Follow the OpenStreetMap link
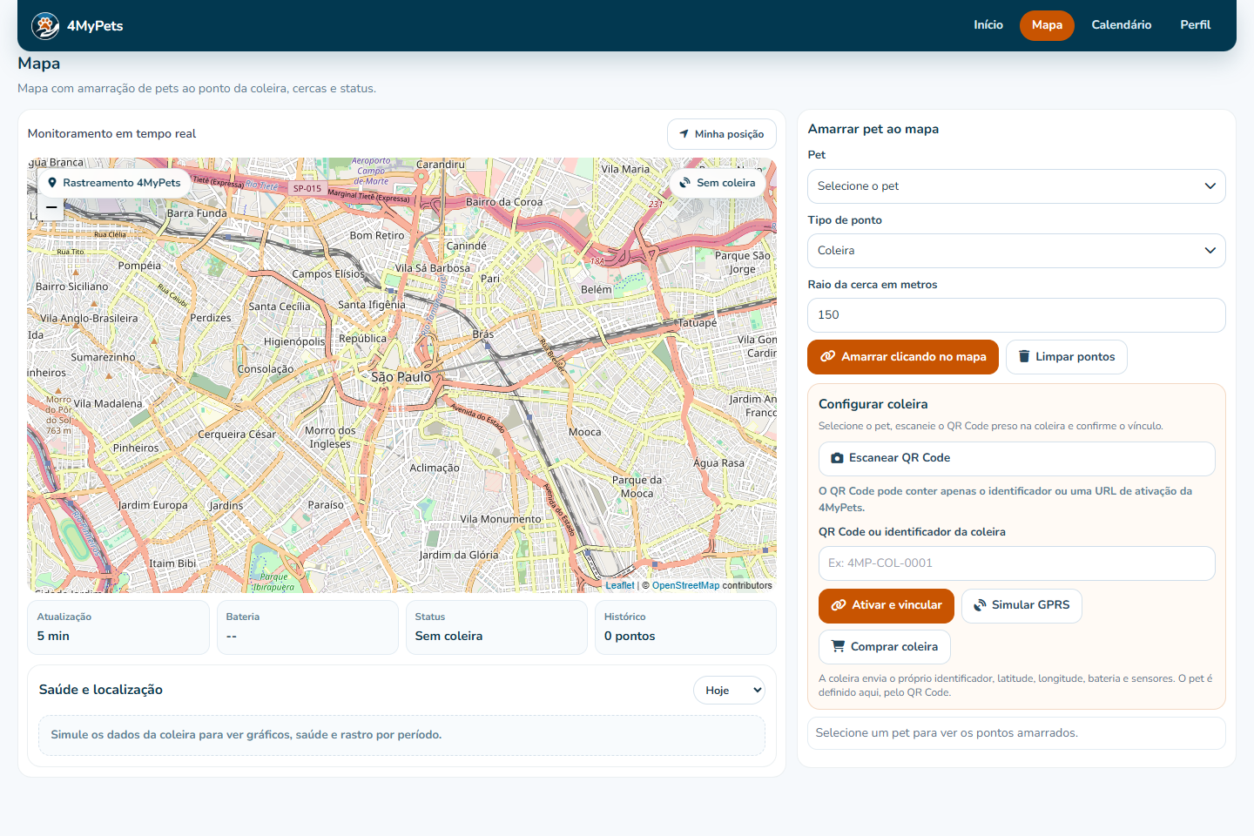This screenshot has width=1254, height=836. 686,585
